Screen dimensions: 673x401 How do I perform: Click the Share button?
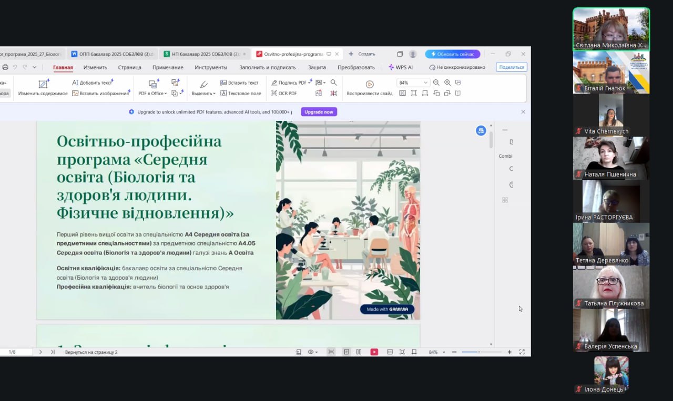tap(511, 67)
